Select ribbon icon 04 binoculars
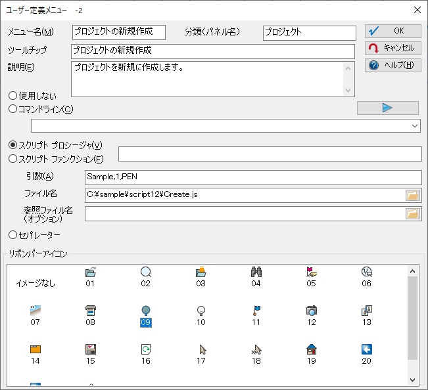Image resolution: width=428 pixels, height=390 pixels. 256,276
